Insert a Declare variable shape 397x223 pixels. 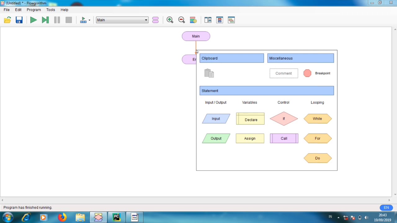tap(250, 119)
